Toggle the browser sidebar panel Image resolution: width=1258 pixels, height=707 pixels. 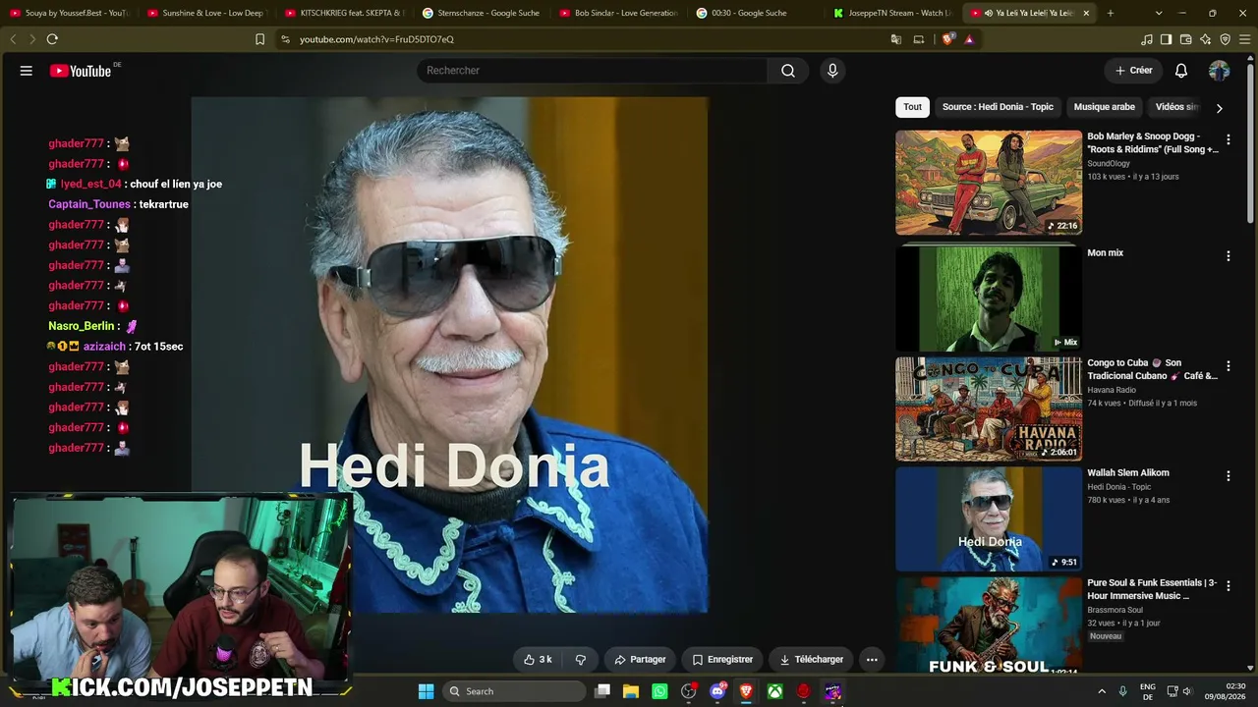[1166, 39]
